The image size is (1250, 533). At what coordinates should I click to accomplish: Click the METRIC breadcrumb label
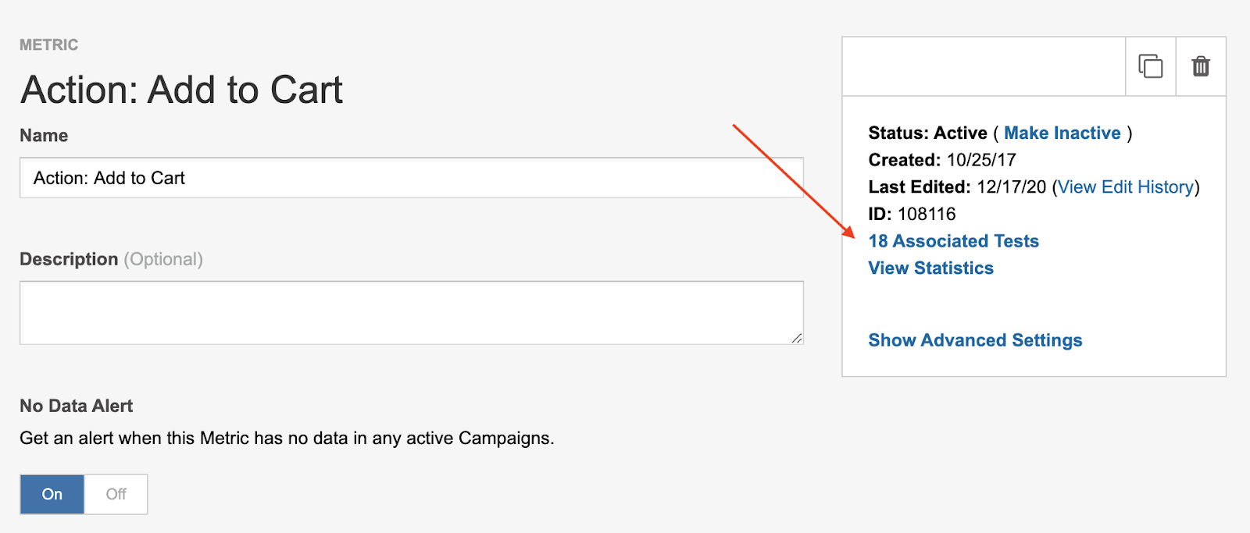[x=48, y=45]
